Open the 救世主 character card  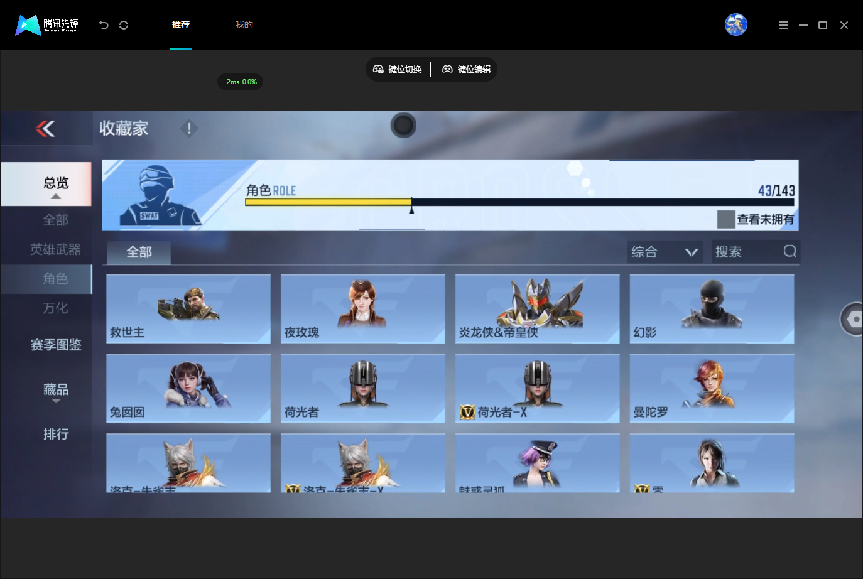point(188,309)
